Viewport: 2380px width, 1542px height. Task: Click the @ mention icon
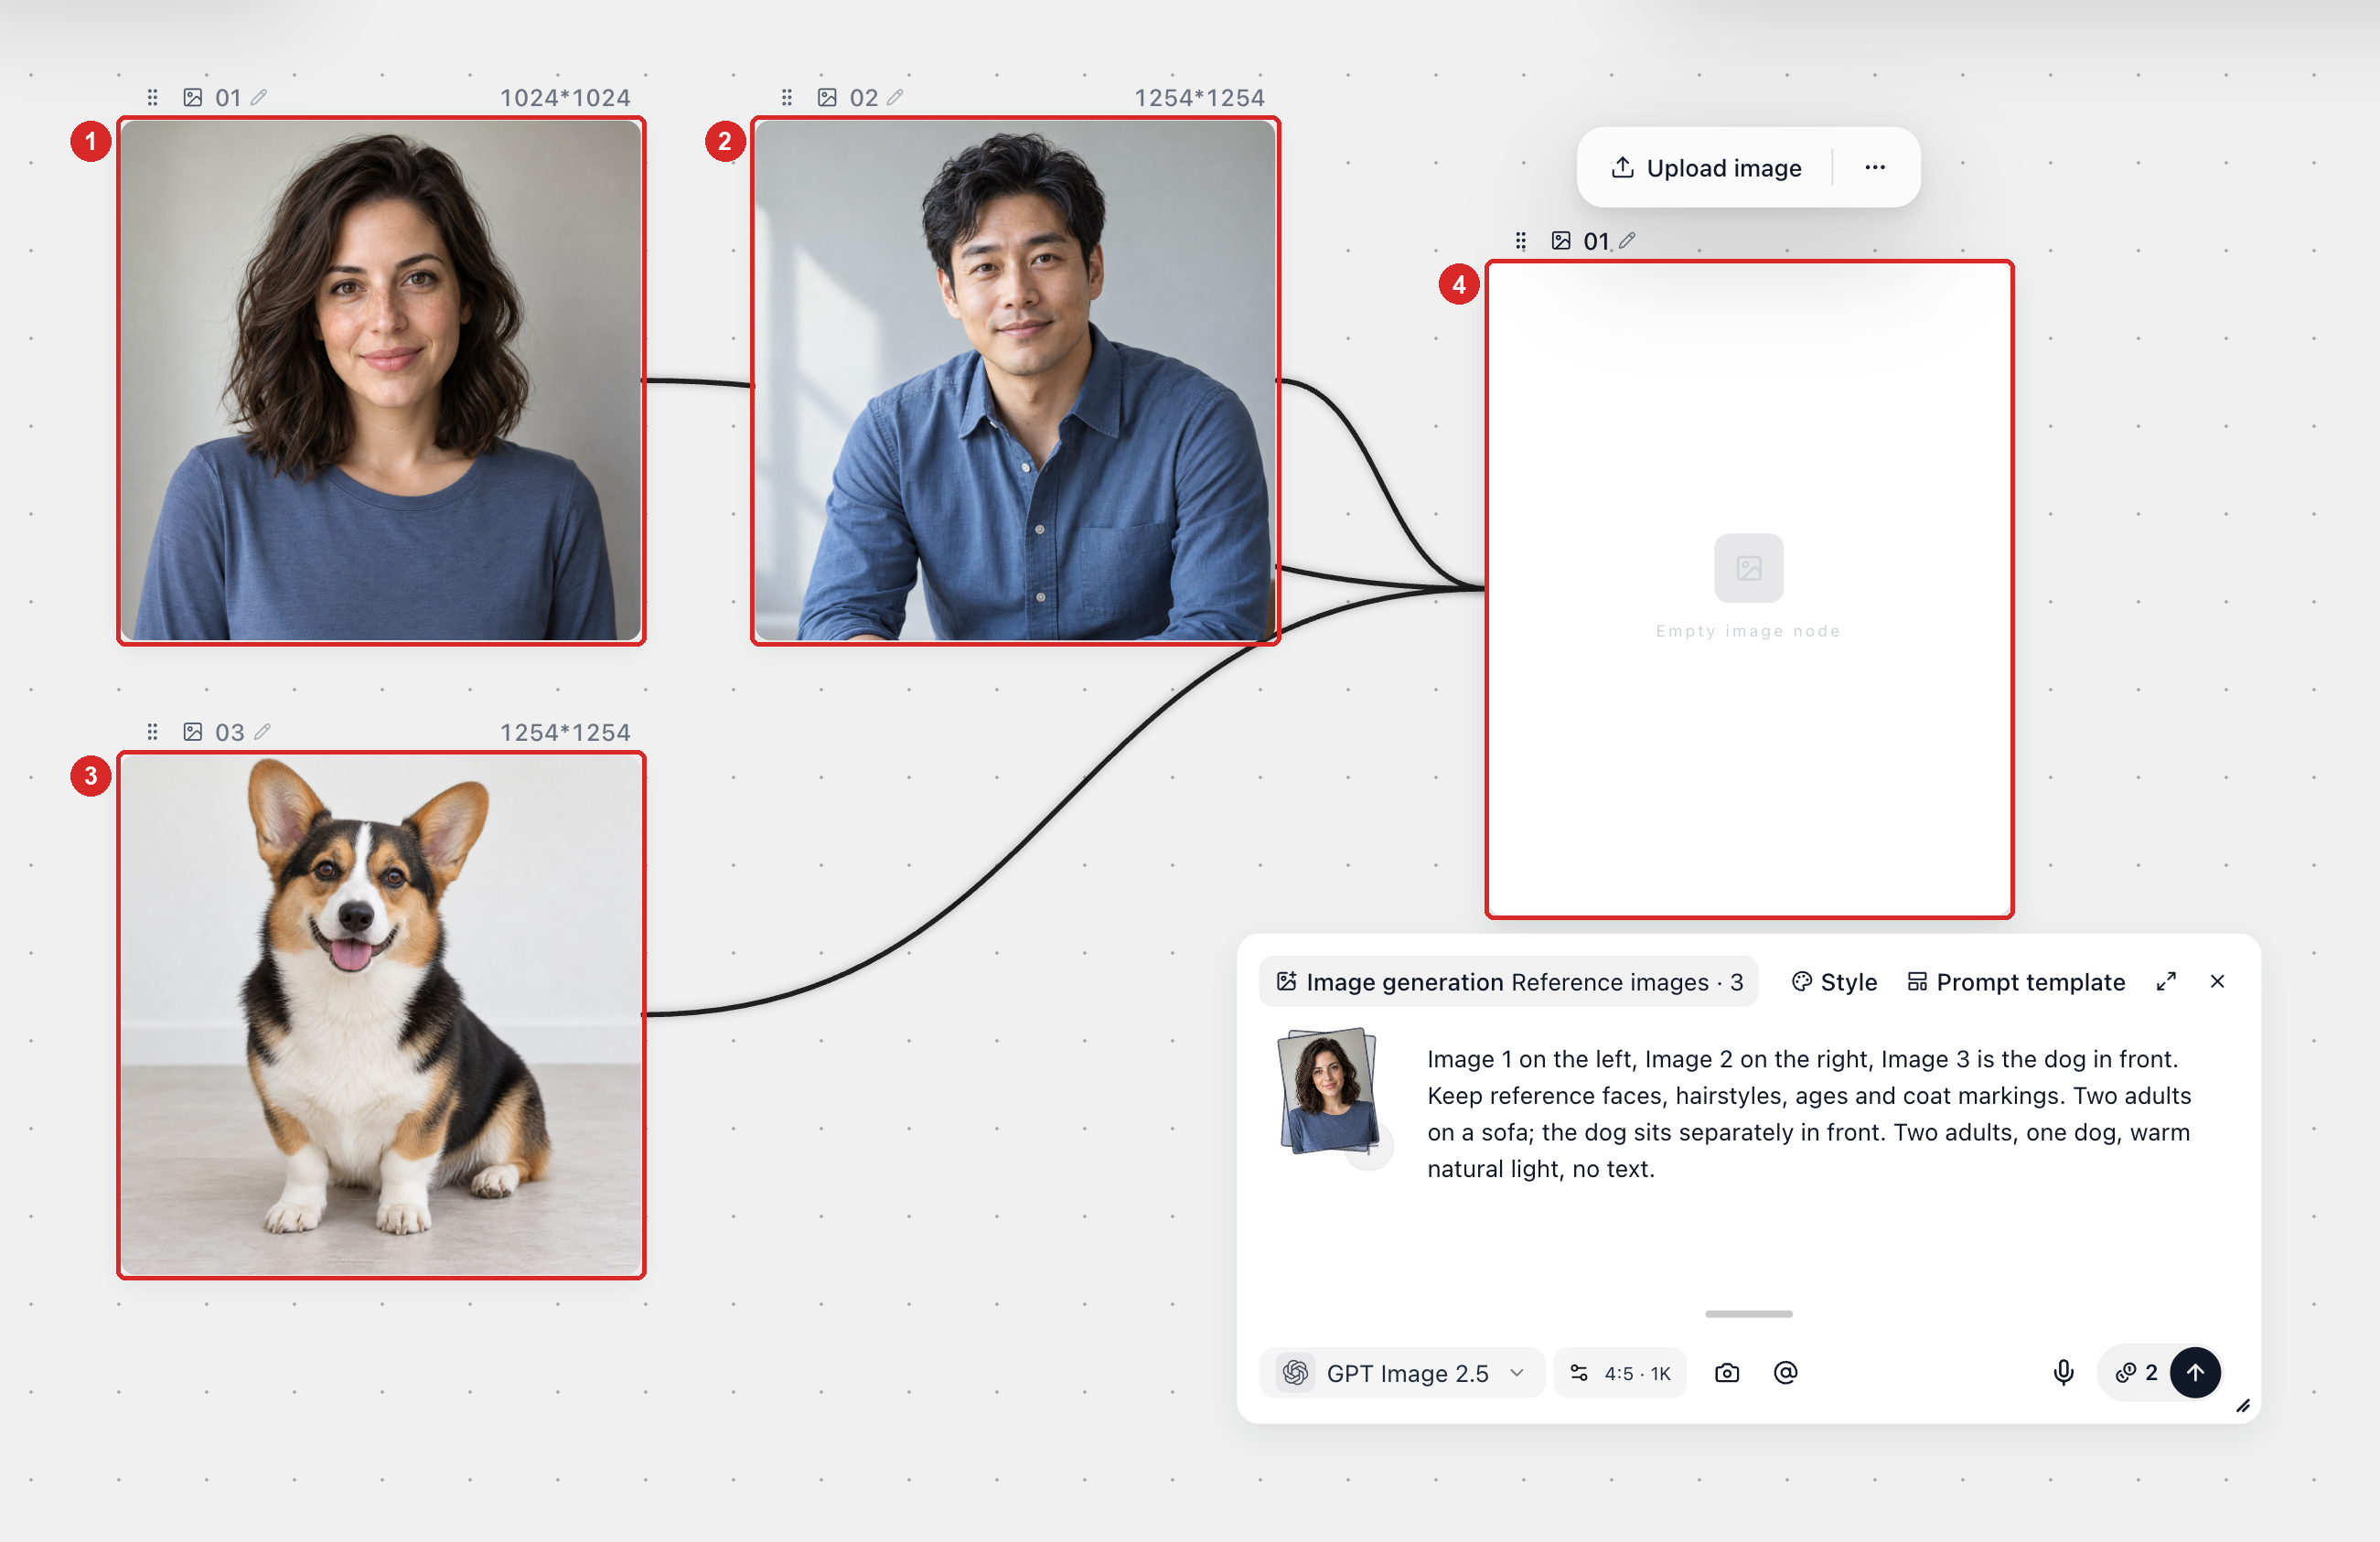(1786, 1373)
